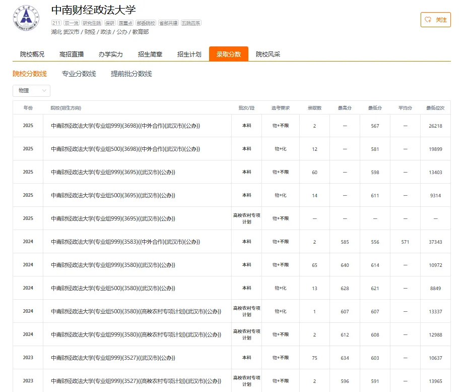Click the 2024 专业组500 高校农村专项计划 row name

(x=136, y=311)
